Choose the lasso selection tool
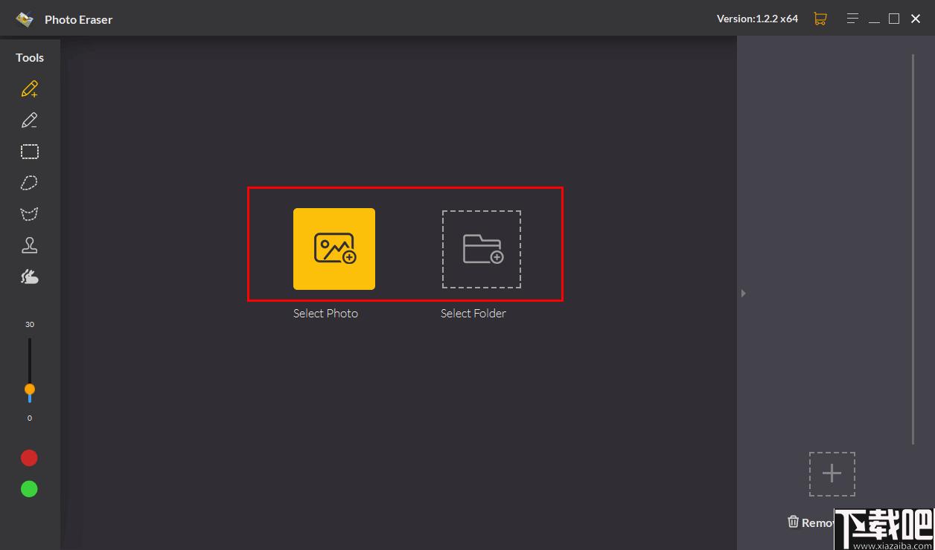Screen dimensions: 935x550 coord(29,183)
